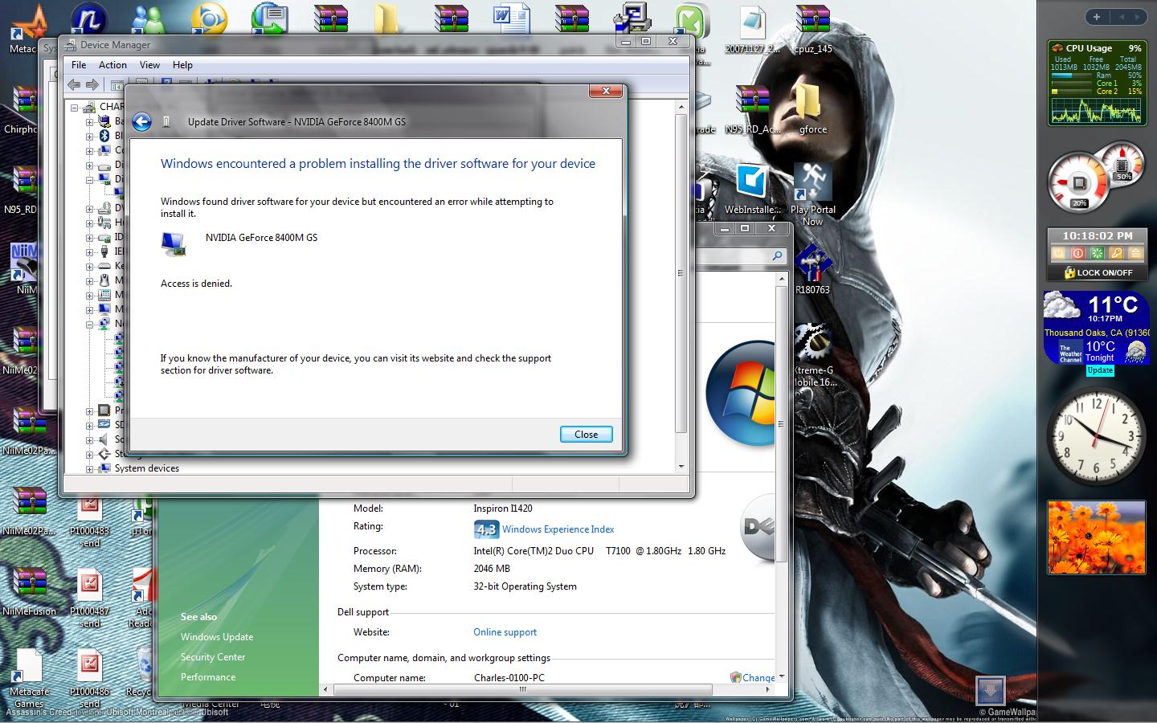Click the orange flowers slideshow thumbnail
This screenshot has height=723, width=1157.
pyautogui.click(x=1097, y=537)
